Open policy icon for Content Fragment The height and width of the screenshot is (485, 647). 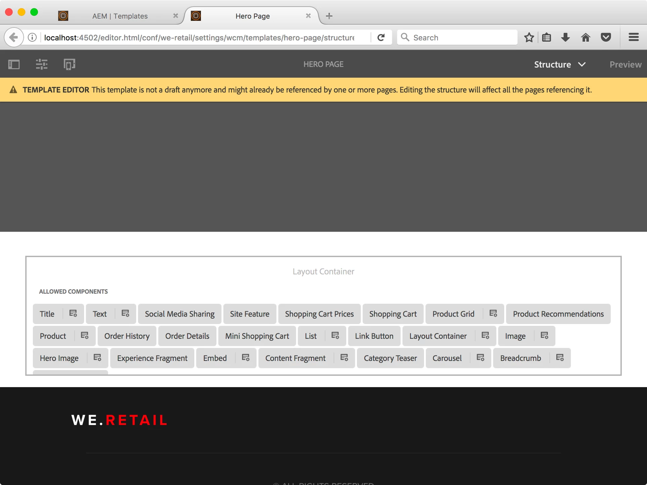point(344,358)
